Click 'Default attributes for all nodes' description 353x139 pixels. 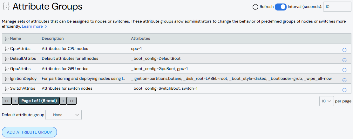click(x=70, y=59)
